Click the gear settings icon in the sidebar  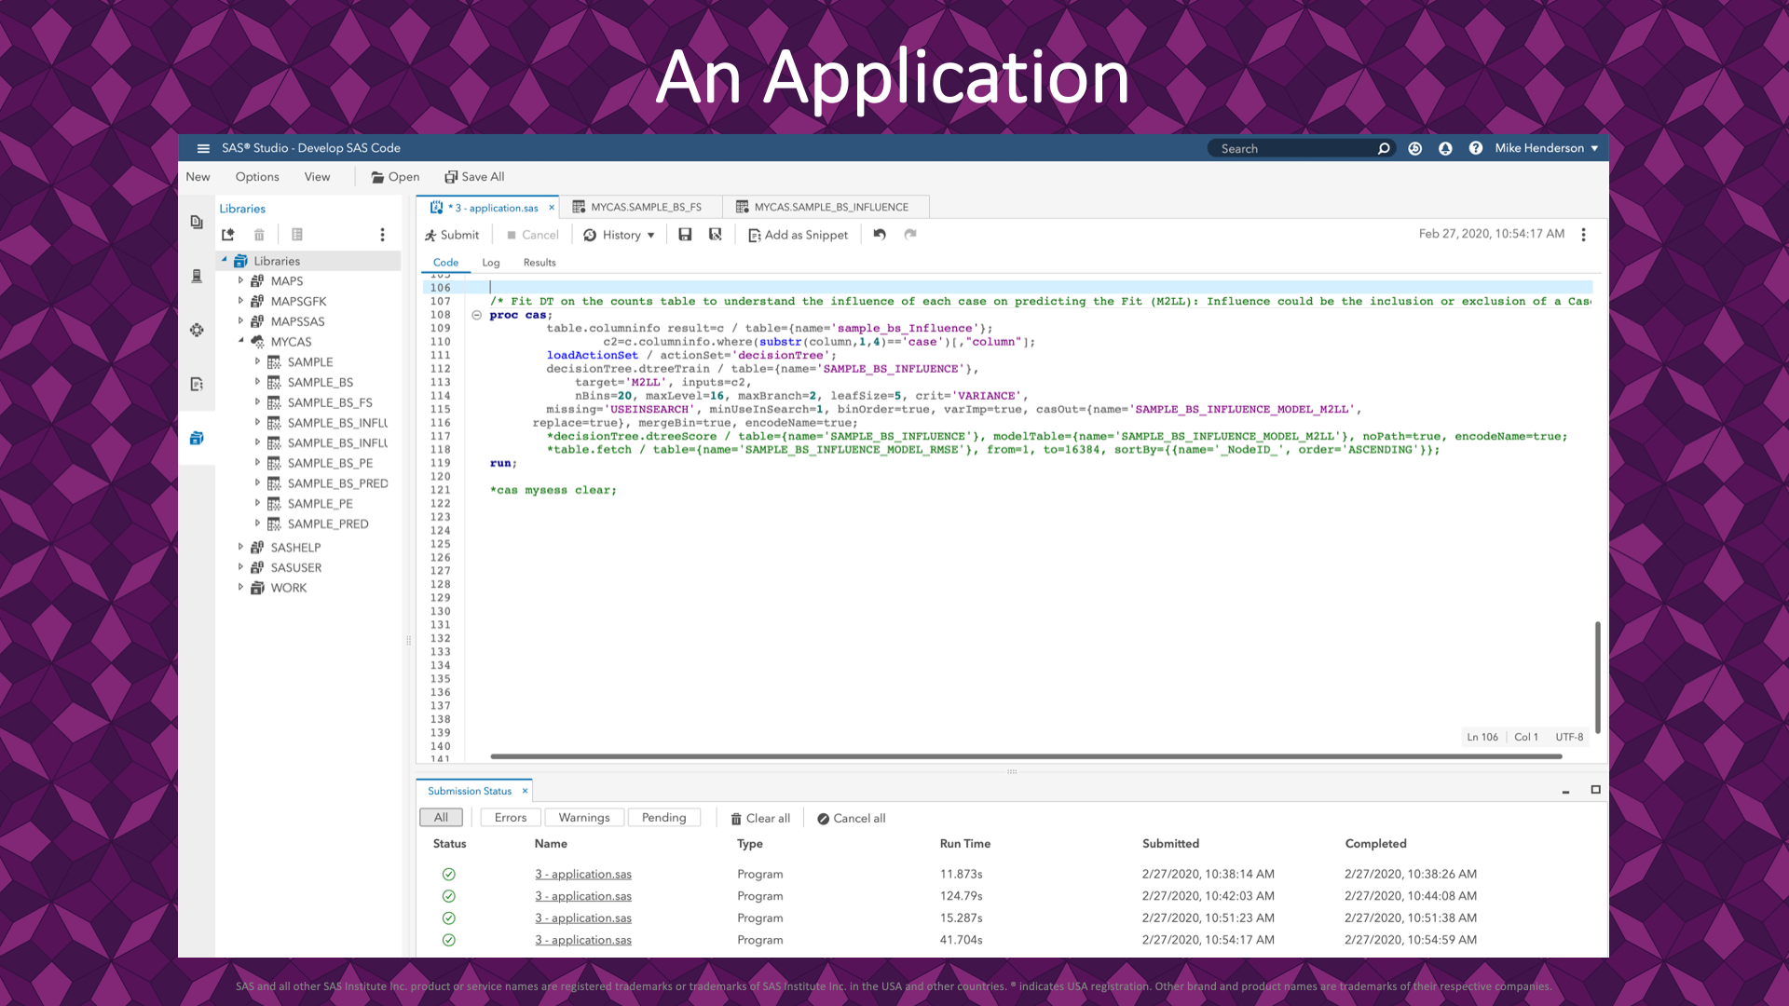pos(197,330)
